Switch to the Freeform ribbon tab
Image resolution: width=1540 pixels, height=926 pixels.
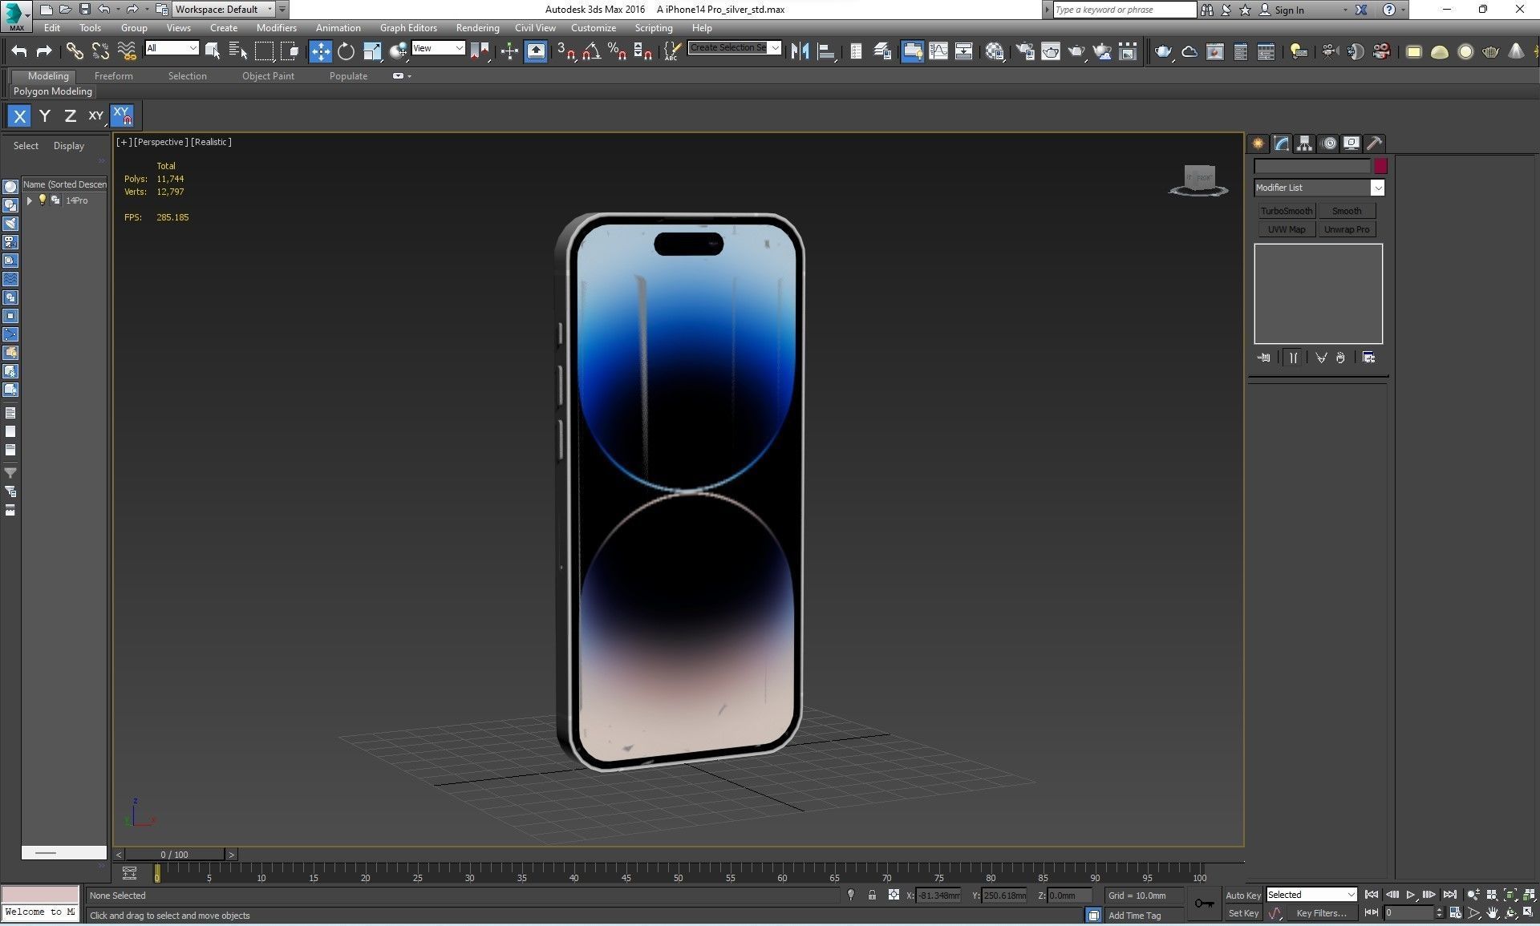click(x=113, y=76)
